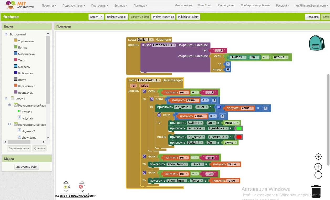Image resolution: width=330 pixels, height=200 pixels.
Task: Center workspace with the target icon
Action: (318, 157)
